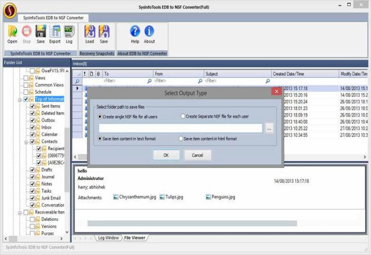
Task: Select the Notes folder in tree
Action: click(47, 184)
